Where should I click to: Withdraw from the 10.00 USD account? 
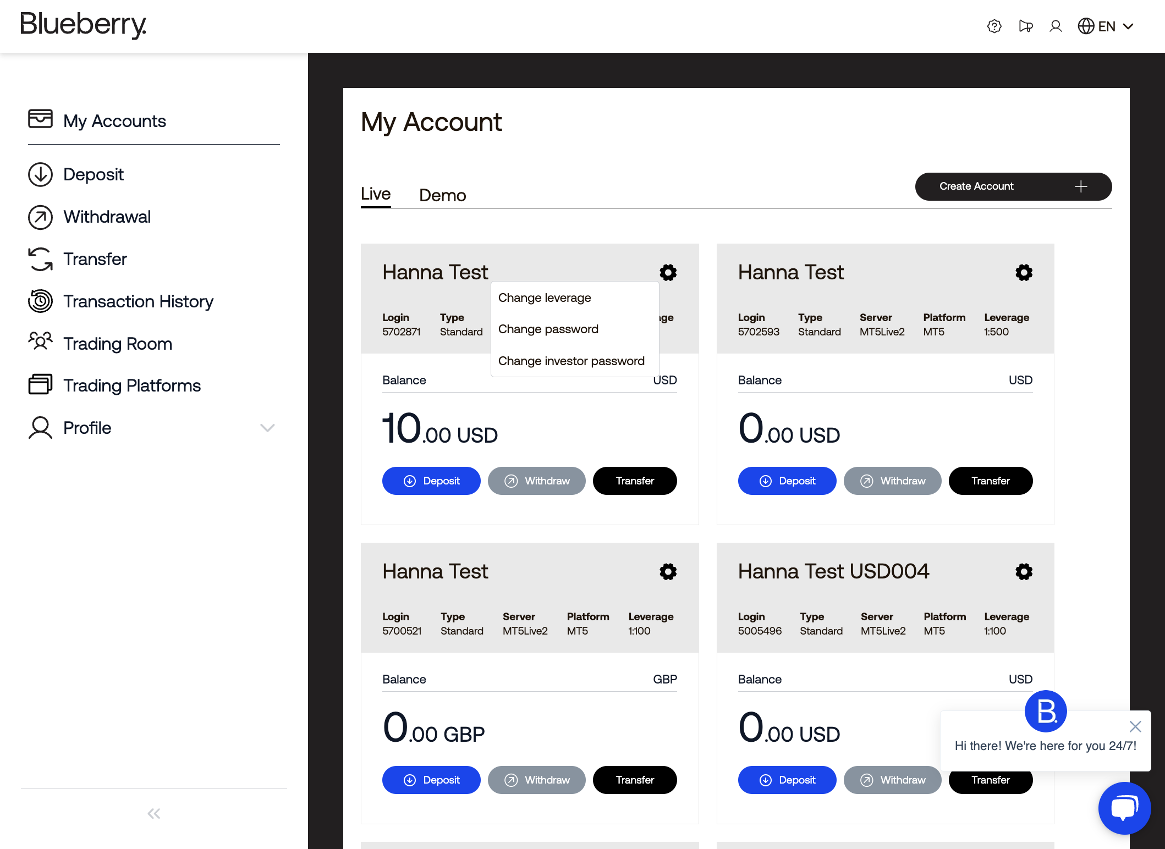537,481
